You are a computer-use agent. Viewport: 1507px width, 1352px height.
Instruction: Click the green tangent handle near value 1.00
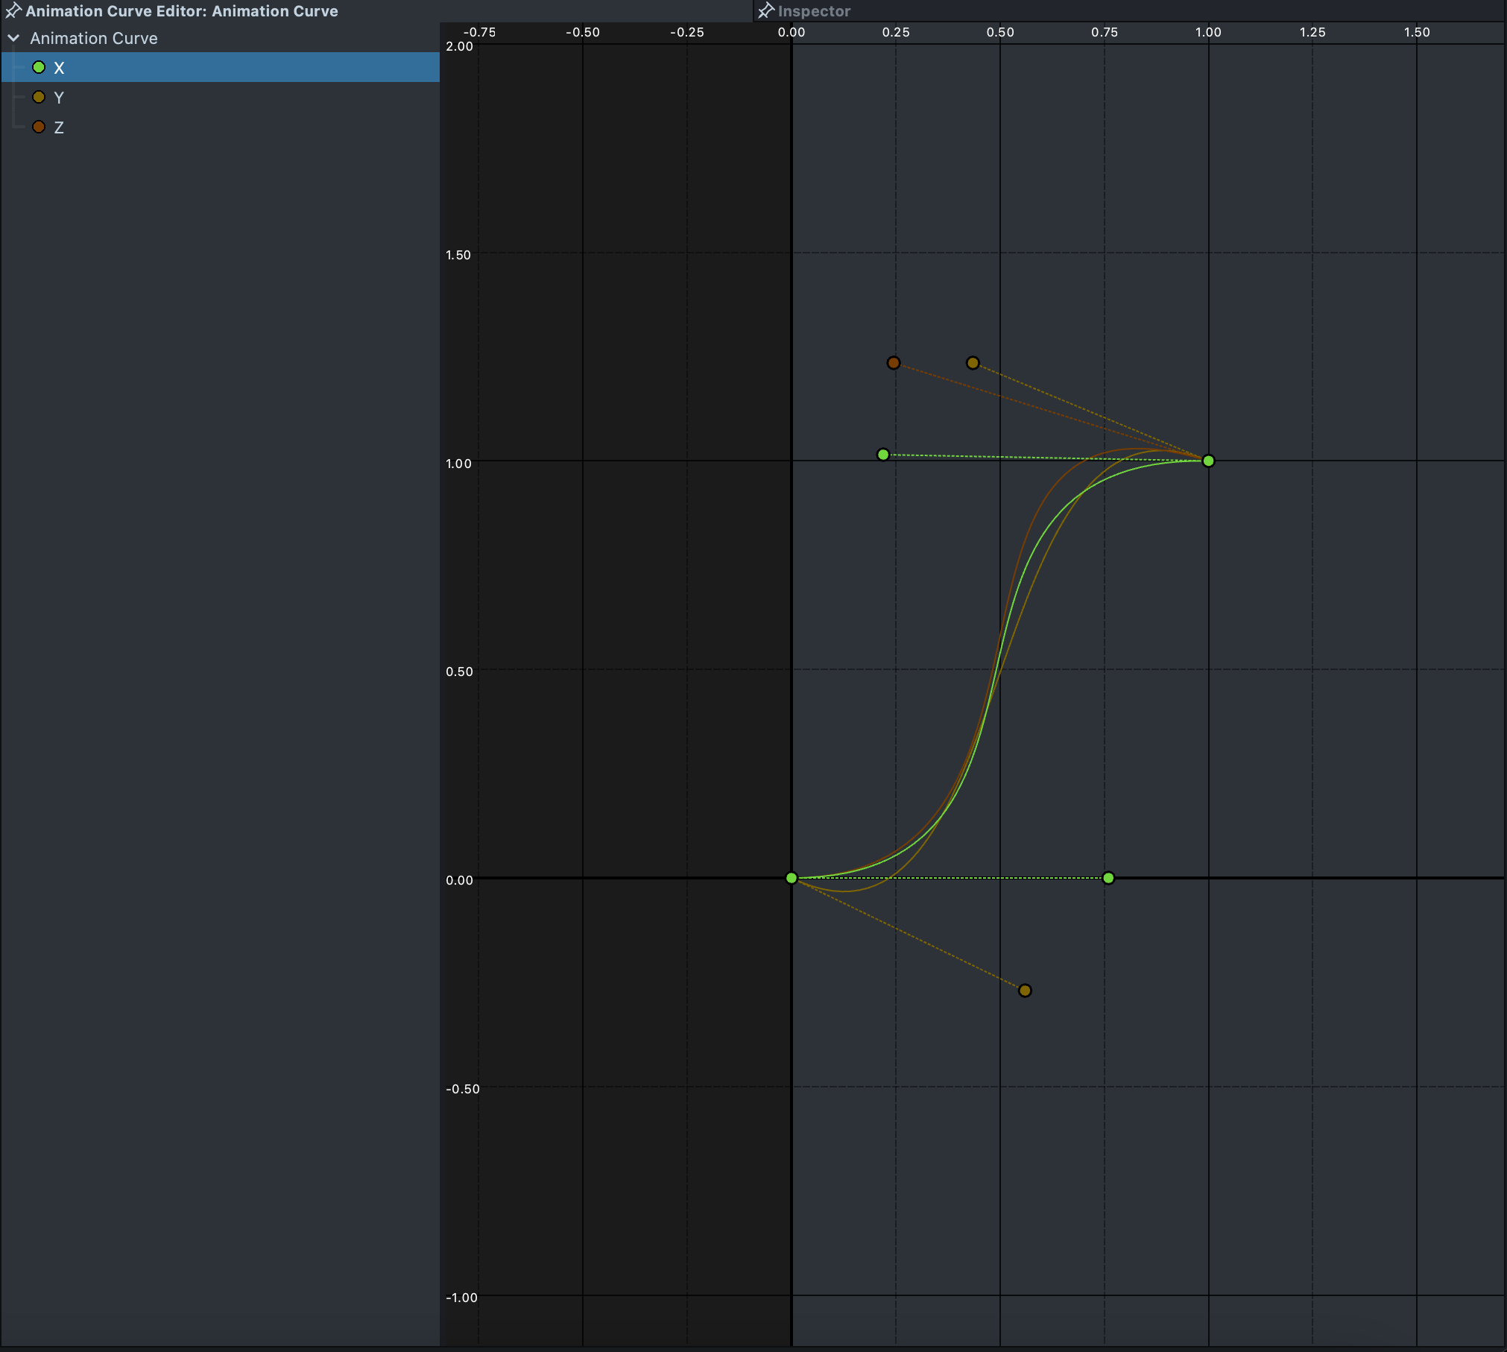[883, 455]
